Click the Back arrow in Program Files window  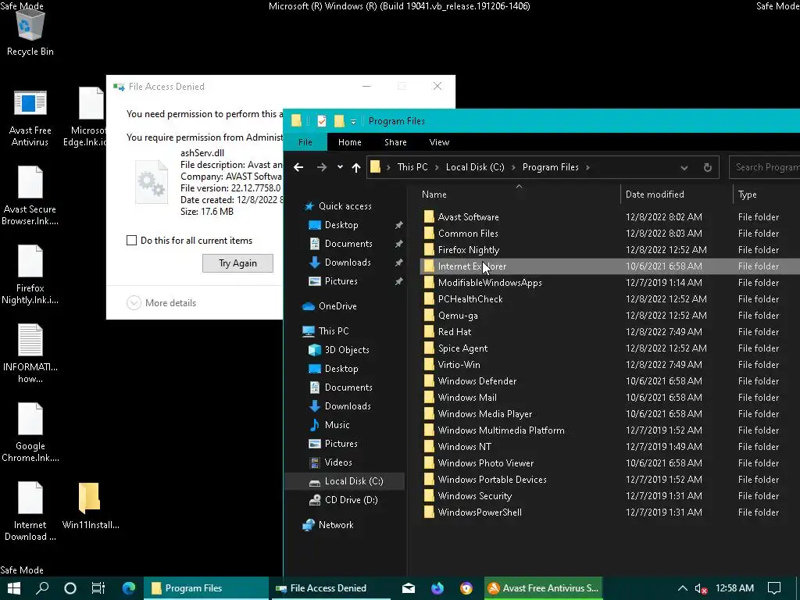[x=298, y=167]
